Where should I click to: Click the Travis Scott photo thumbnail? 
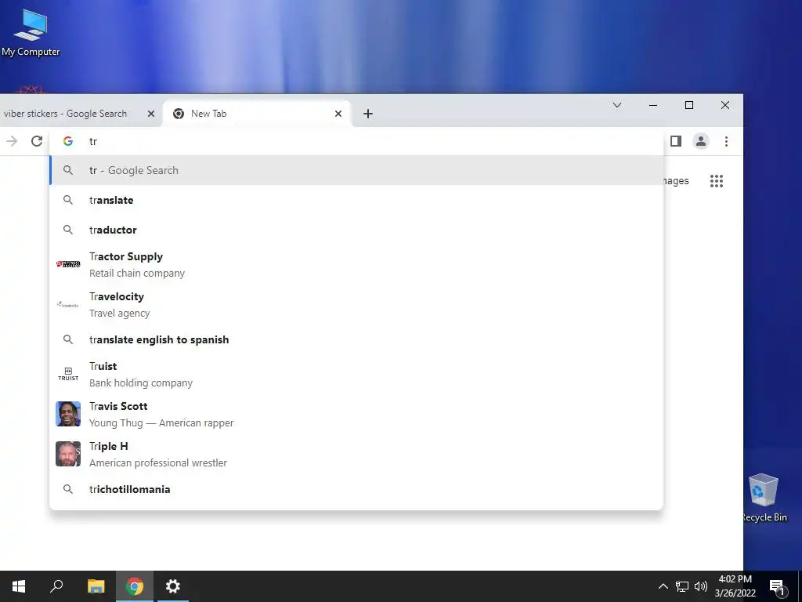[x=68, y=414]
